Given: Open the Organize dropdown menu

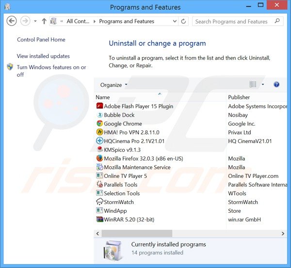Looking at the screenshot, I should [113, 85].
